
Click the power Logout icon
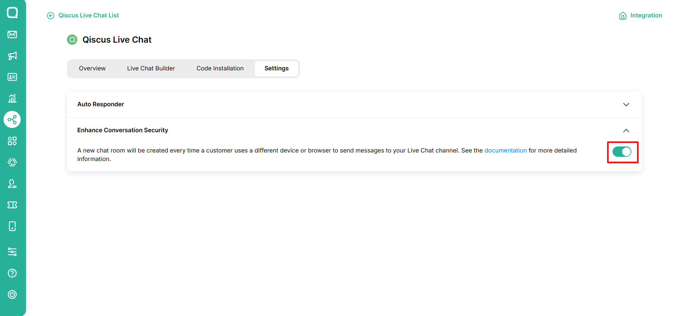pyautogui.click(x=12, y=295)
